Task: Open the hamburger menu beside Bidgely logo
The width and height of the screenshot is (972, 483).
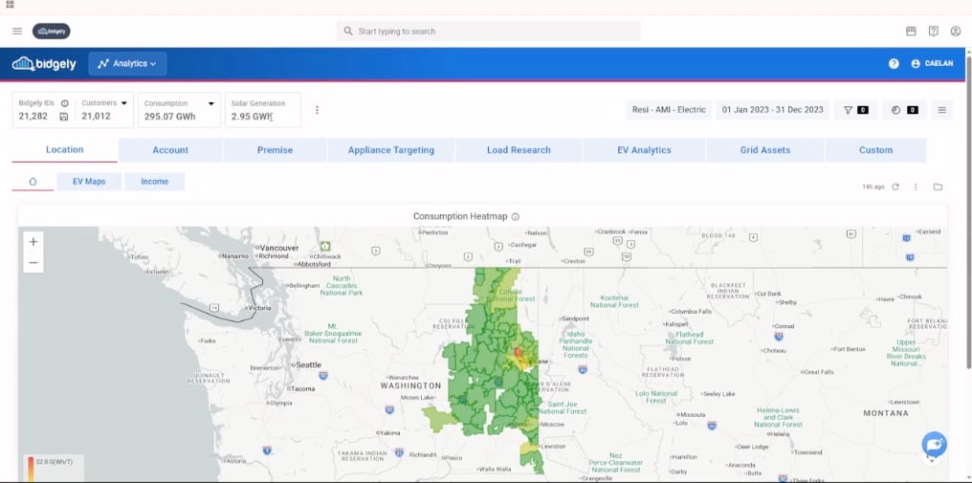Action: pos(17,32)
